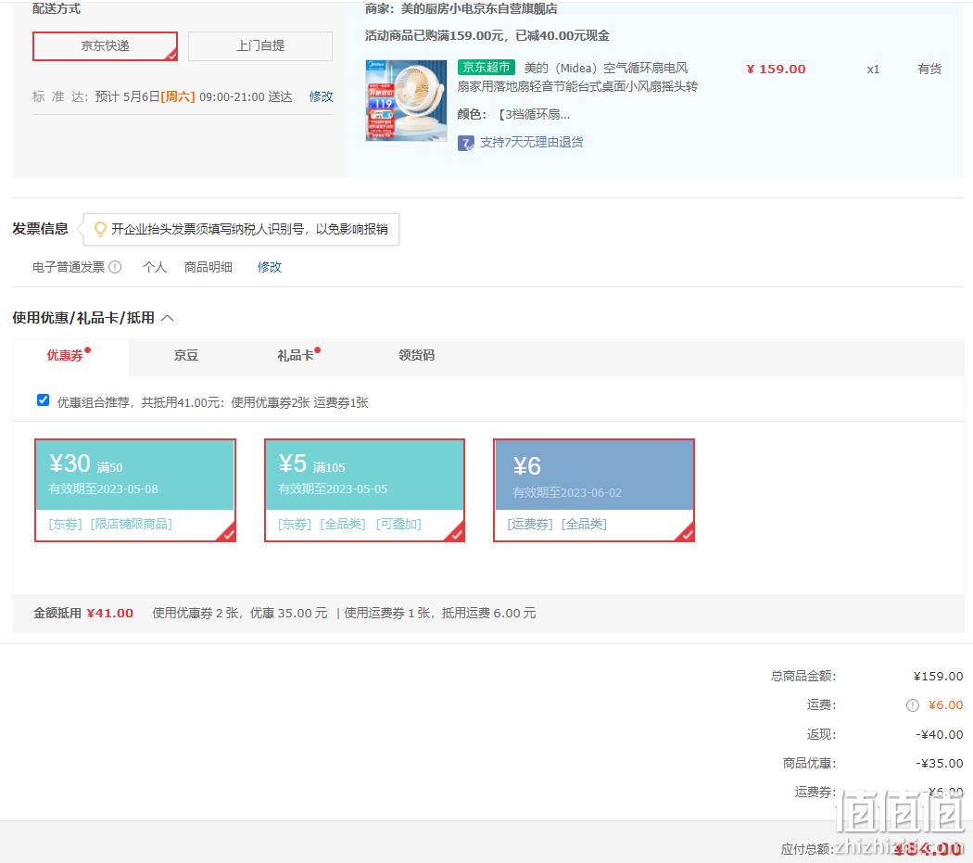Deselect the ¥6 shipping coupon
Viewport: 973px width, 863px height.
pyautogui.click(x=594, y=490)
